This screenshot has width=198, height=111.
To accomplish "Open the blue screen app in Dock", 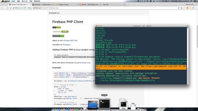I will tap(93, 105).
